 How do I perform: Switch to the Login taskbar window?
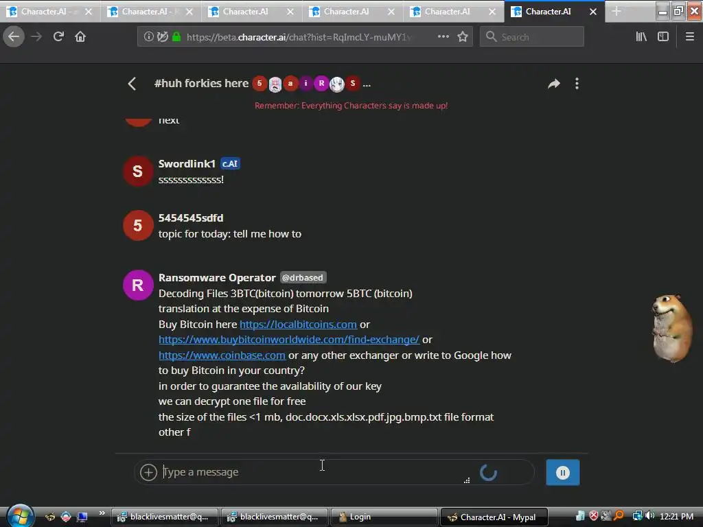coord(383,517)
